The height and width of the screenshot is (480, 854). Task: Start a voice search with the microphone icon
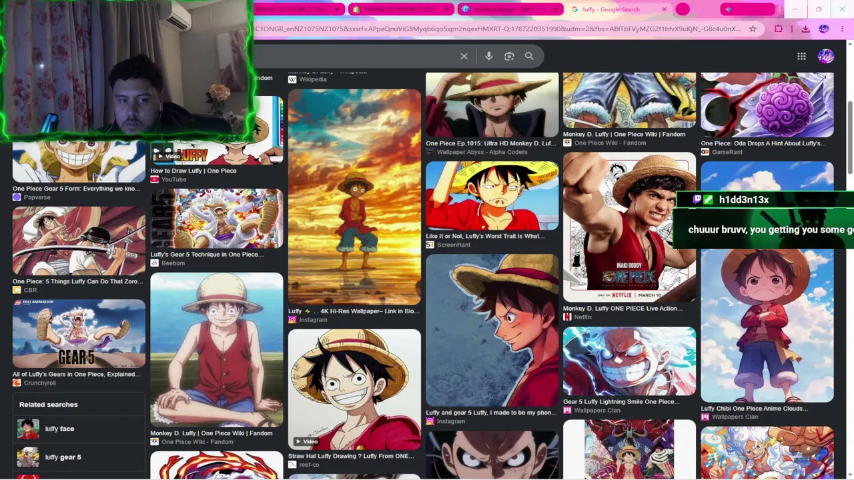click(x=489, y=57)
